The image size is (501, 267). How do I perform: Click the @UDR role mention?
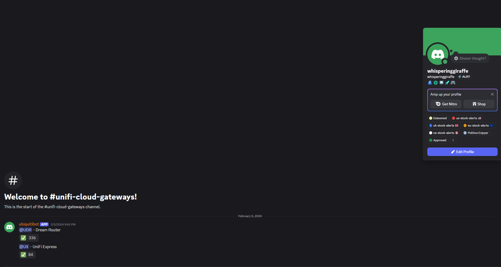tap(25, 230)
